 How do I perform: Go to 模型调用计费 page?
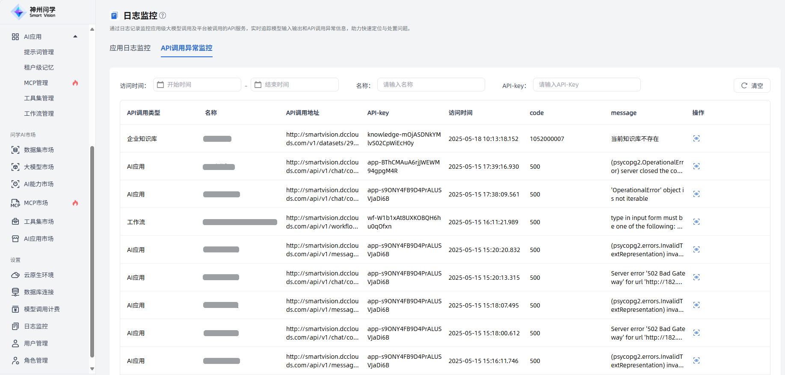(42, 309)
